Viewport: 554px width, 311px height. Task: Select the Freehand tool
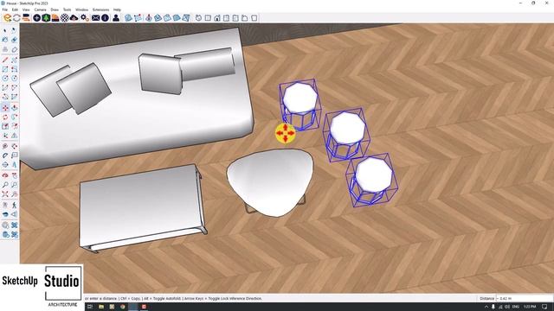click(15, 60)
